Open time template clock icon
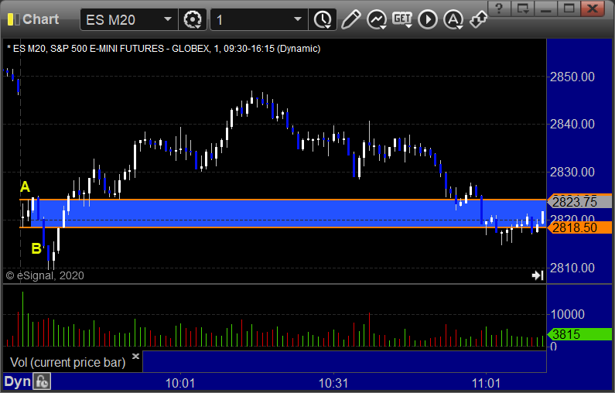This screenshot has width=615, height=393. point(323,19)
